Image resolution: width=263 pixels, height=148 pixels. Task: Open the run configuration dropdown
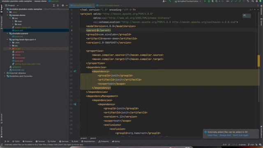pos(187,1)
